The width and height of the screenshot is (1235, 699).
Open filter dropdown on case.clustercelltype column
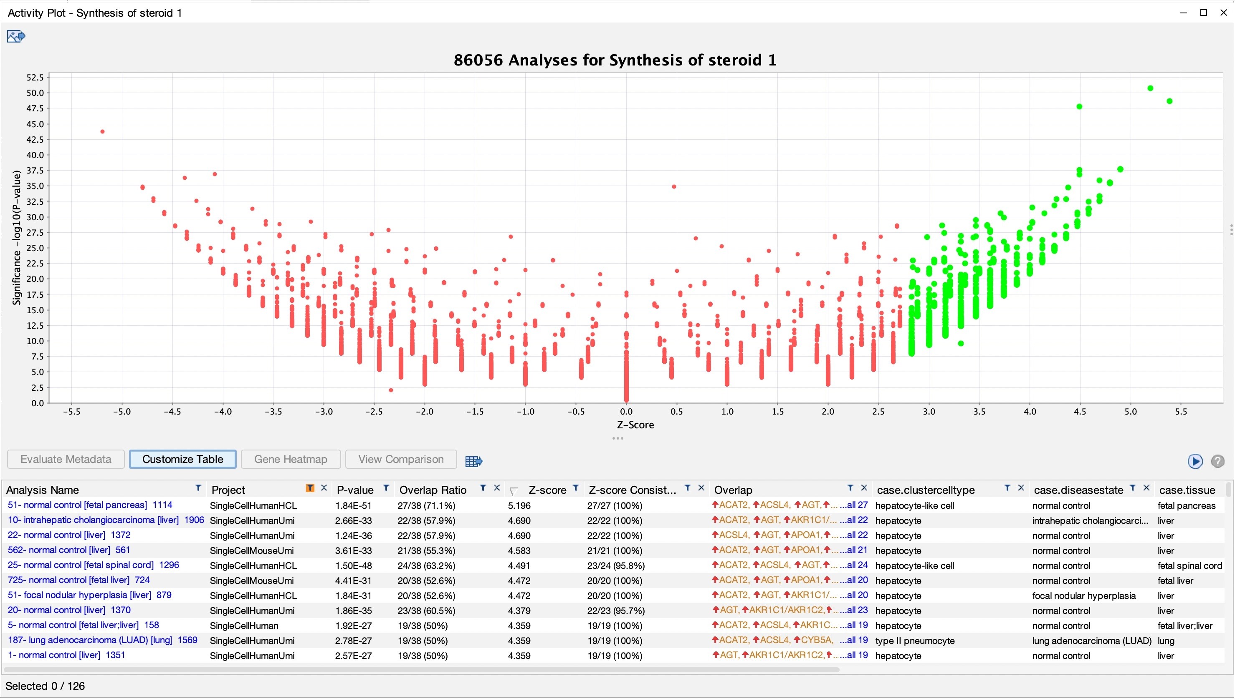pyautogui.click(x=1007, y=488)
